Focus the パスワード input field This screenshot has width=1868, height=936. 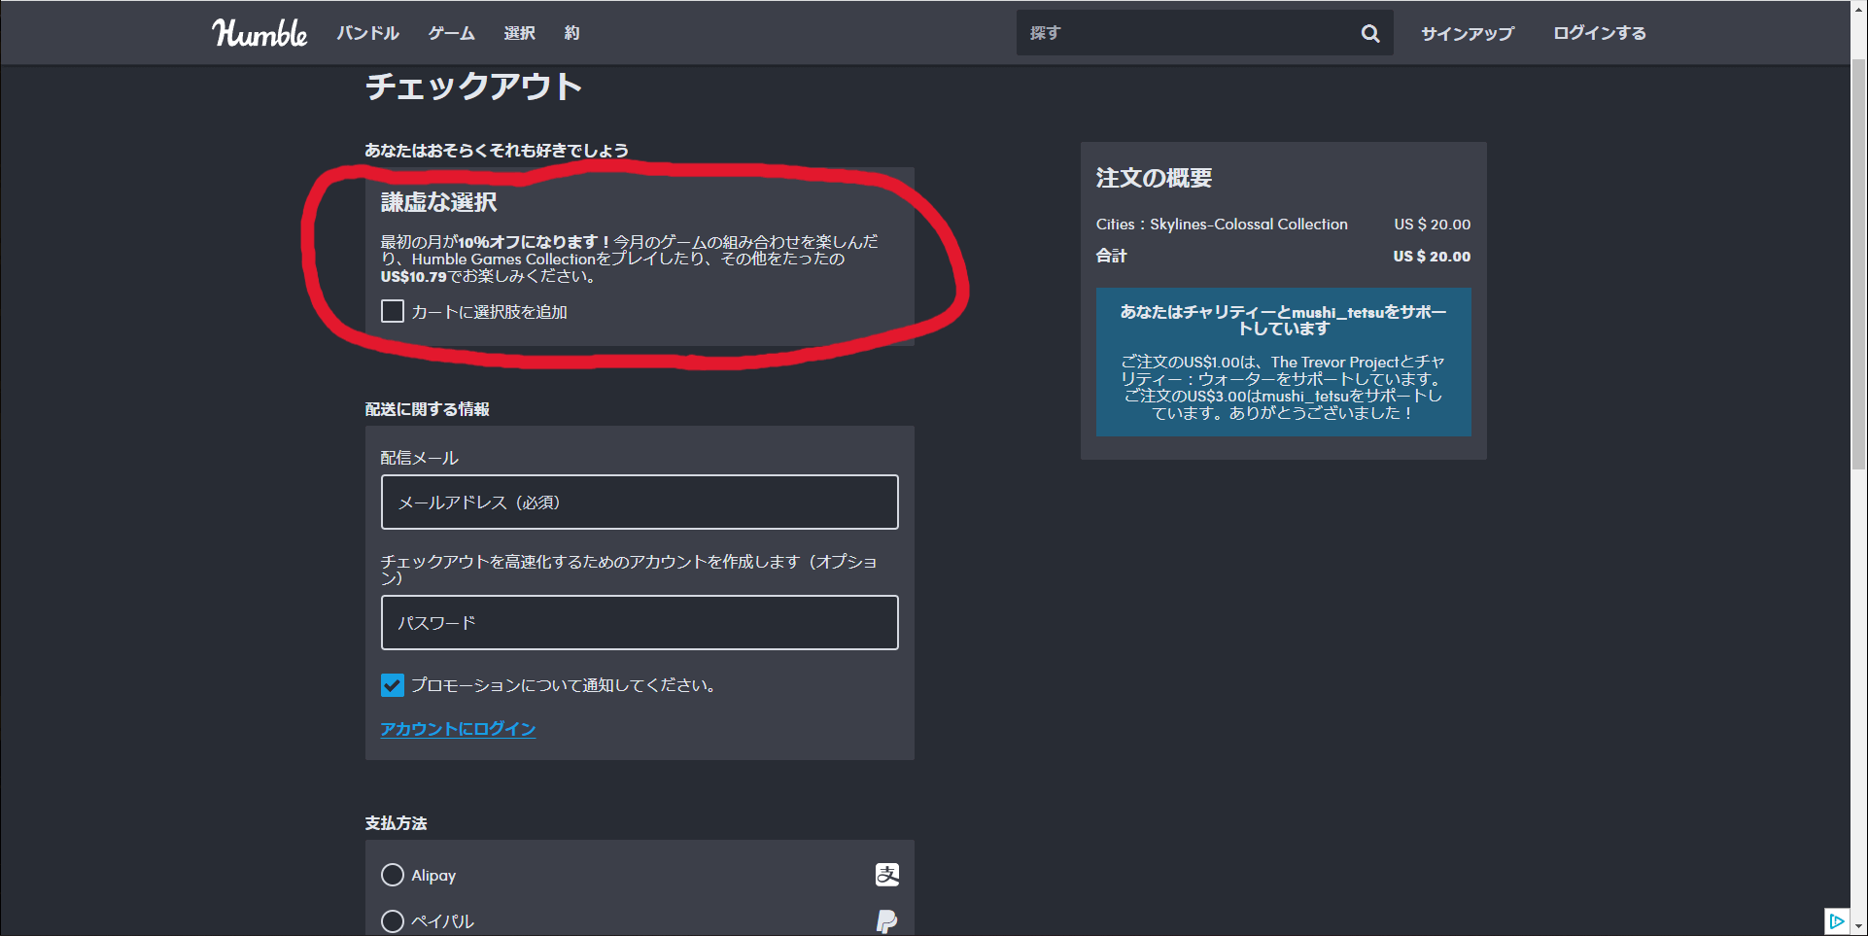640,623
